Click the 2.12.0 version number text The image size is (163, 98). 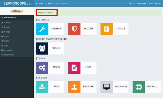[x=29, y=4]
